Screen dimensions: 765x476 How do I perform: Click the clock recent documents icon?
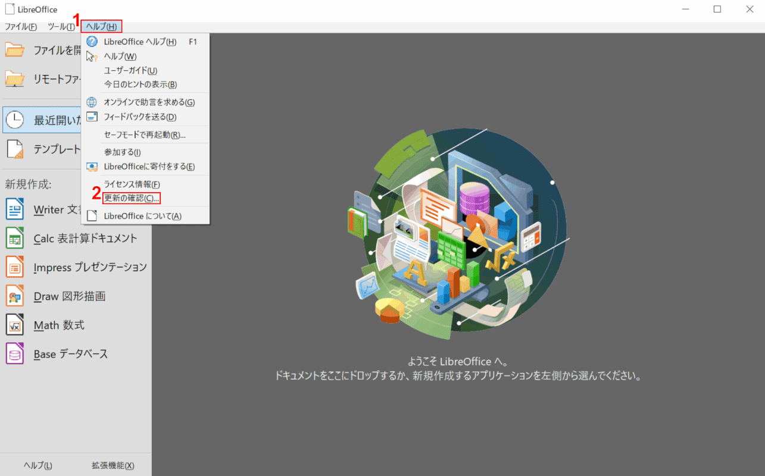tap(15, 120)
